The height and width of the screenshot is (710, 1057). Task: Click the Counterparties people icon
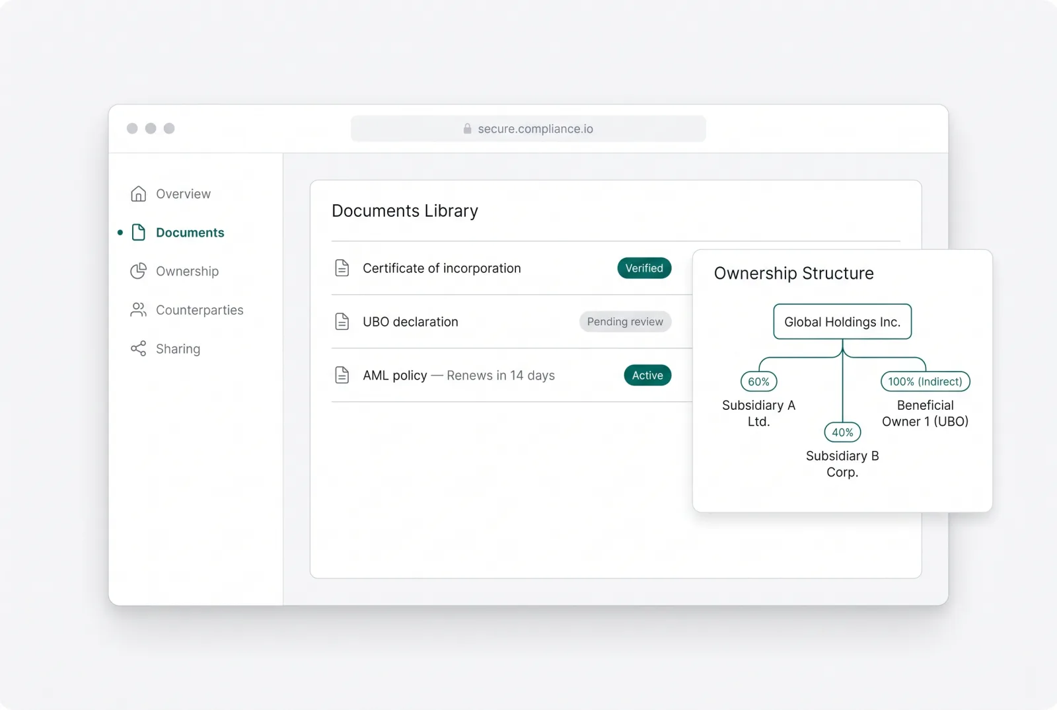(138, 309)
